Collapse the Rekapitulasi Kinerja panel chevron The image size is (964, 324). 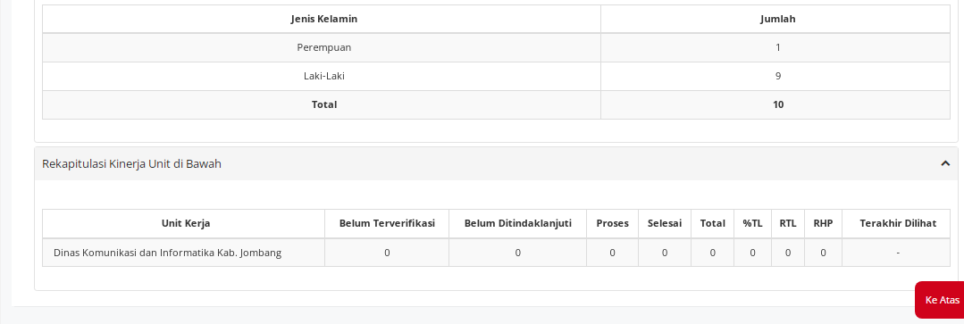(x=945, y=163)
